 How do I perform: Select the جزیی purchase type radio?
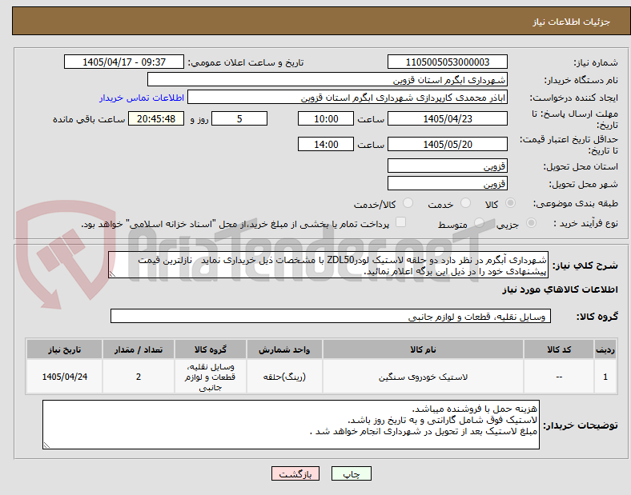click(x=531, y=223)
